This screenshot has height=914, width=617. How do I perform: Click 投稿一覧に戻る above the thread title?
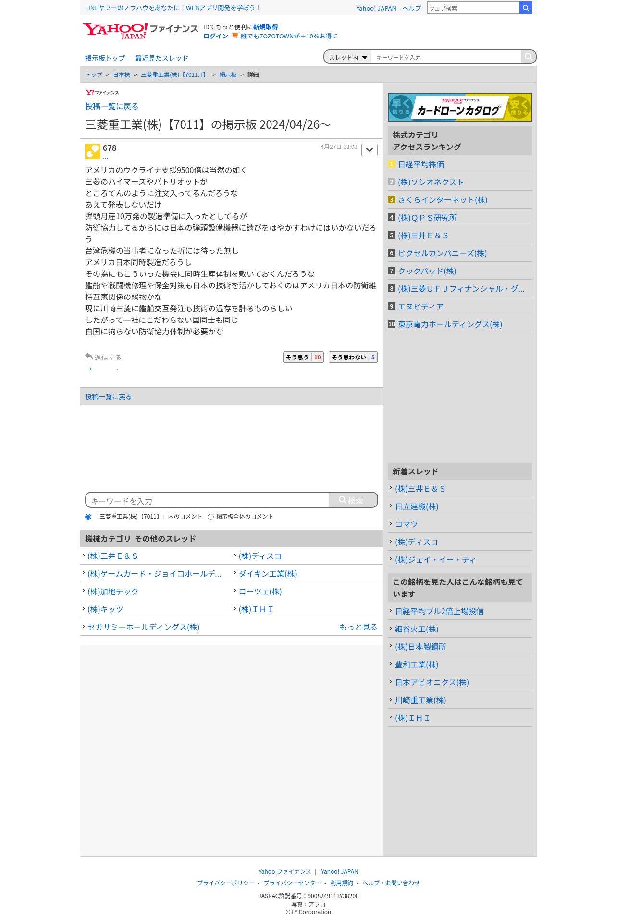coord(111,106)
